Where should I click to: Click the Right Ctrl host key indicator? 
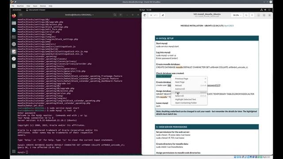pyautogui.click(x=266, y=157)
